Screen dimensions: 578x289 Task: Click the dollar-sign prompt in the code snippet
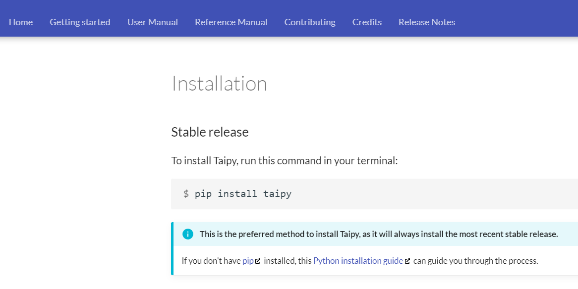(186, 193)
